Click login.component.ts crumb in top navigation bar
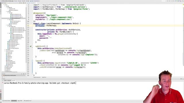 tap(35, 1)
